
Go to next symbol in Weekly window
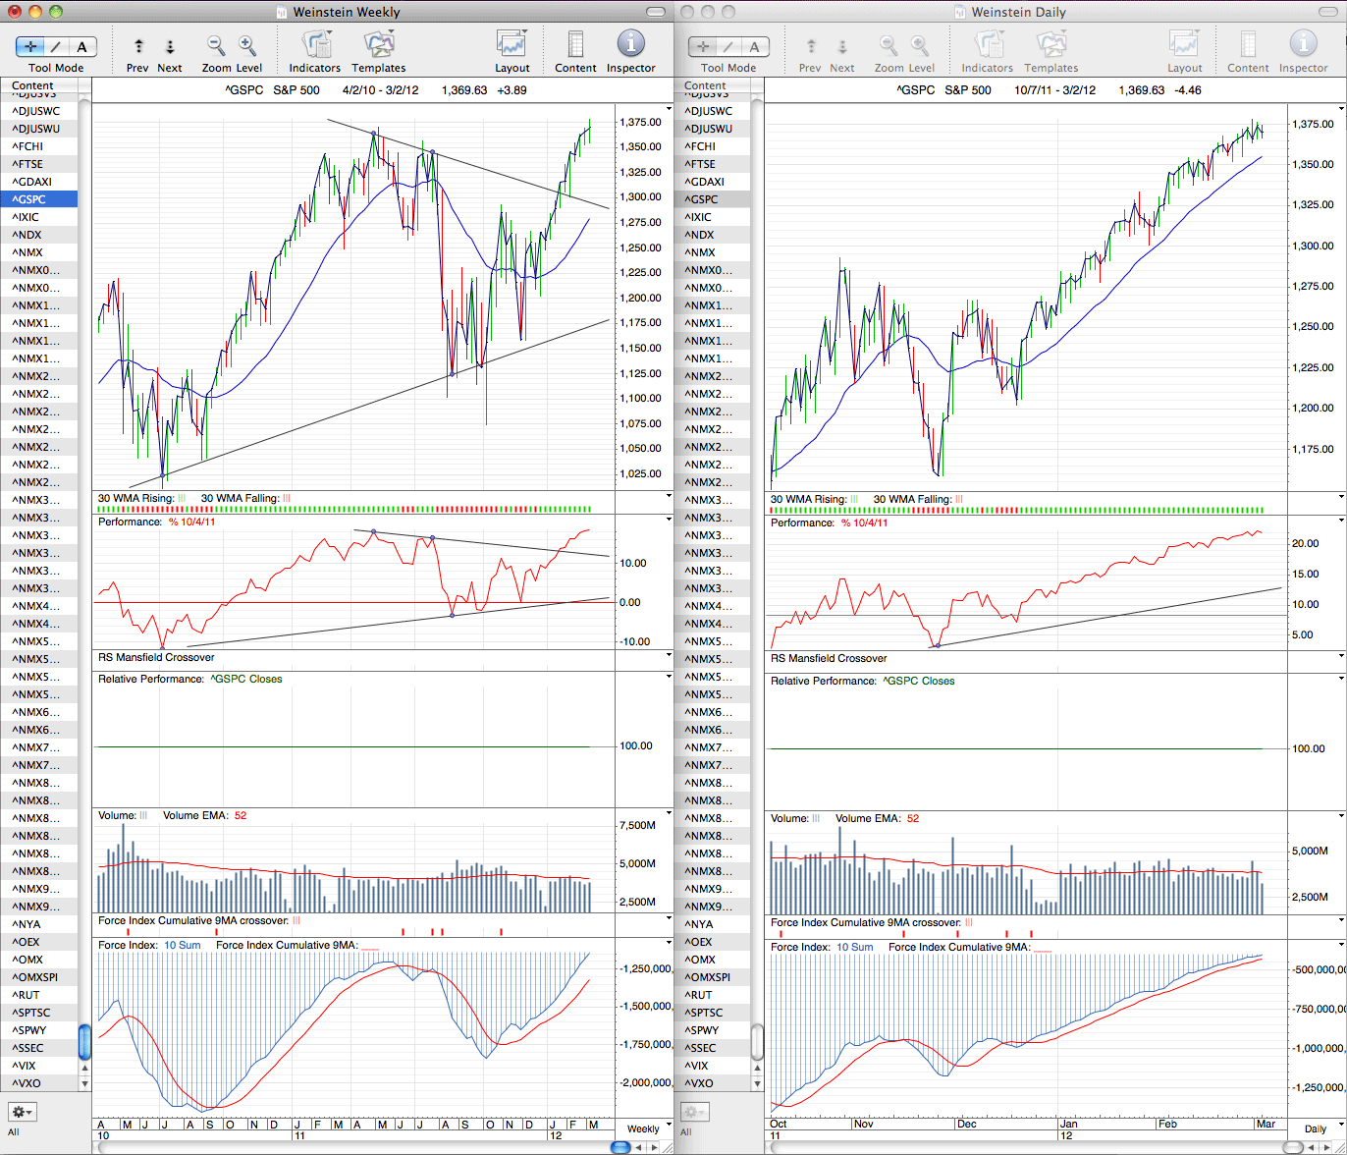pos(170,47)
